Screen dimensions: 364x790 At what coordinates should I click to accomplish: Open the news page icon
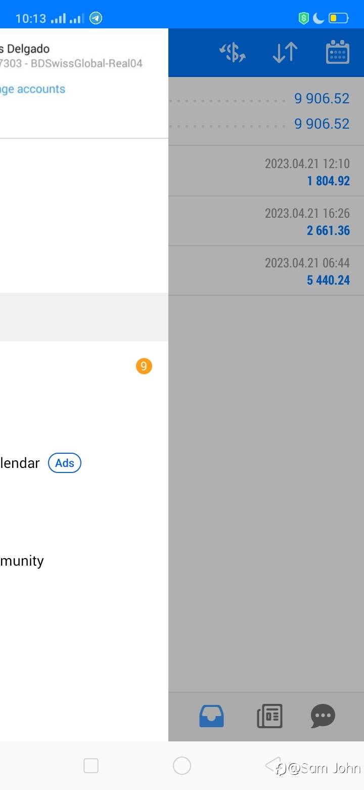click(x=269, y=716)
